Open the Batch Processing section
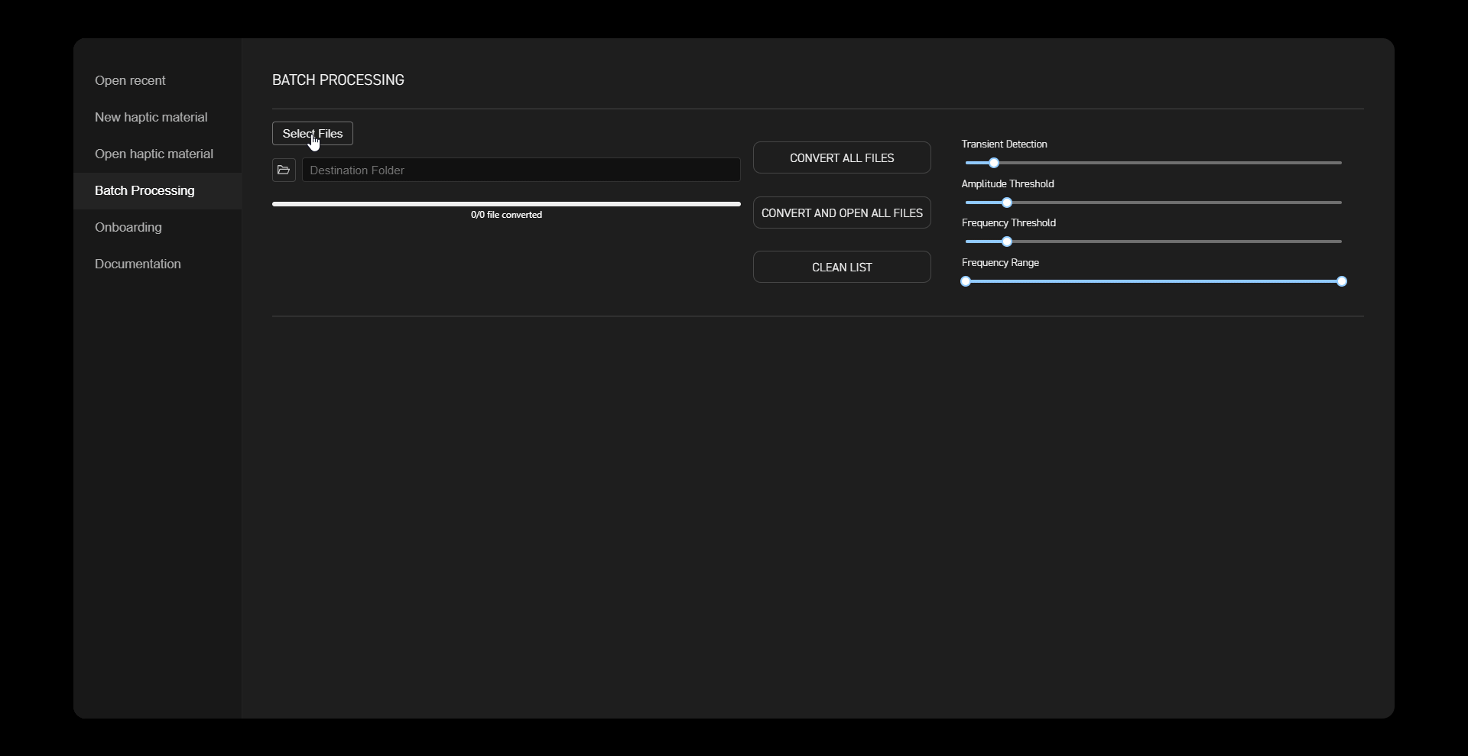 click(x=145, y=190)
